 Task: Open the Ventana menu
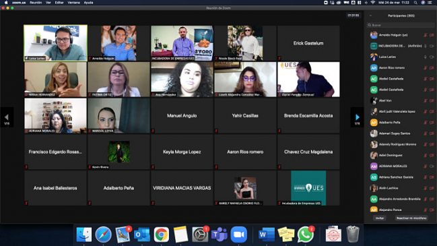coord(73,3)
